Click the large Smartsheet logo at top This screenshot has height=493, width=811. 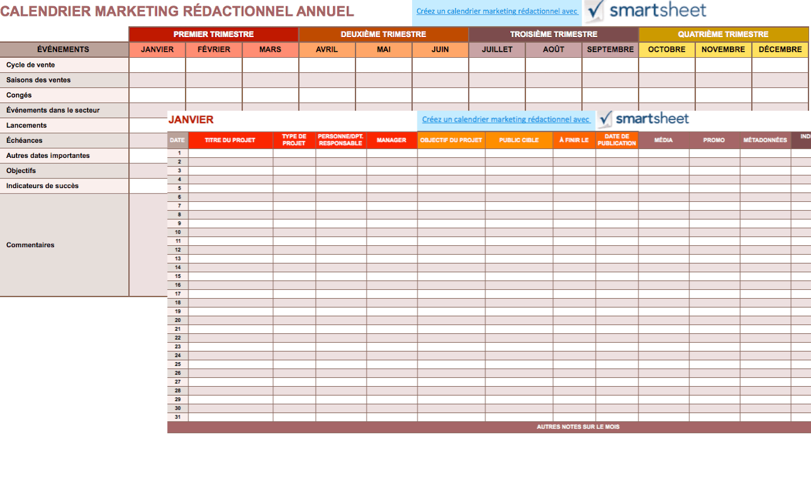pyautogui.click(x=646, y=11)
